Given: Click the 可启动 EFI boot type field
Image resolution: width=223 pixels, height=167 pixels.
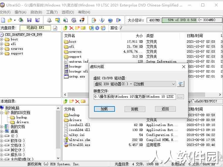Looking at the screenshot, I should (35, 28).
